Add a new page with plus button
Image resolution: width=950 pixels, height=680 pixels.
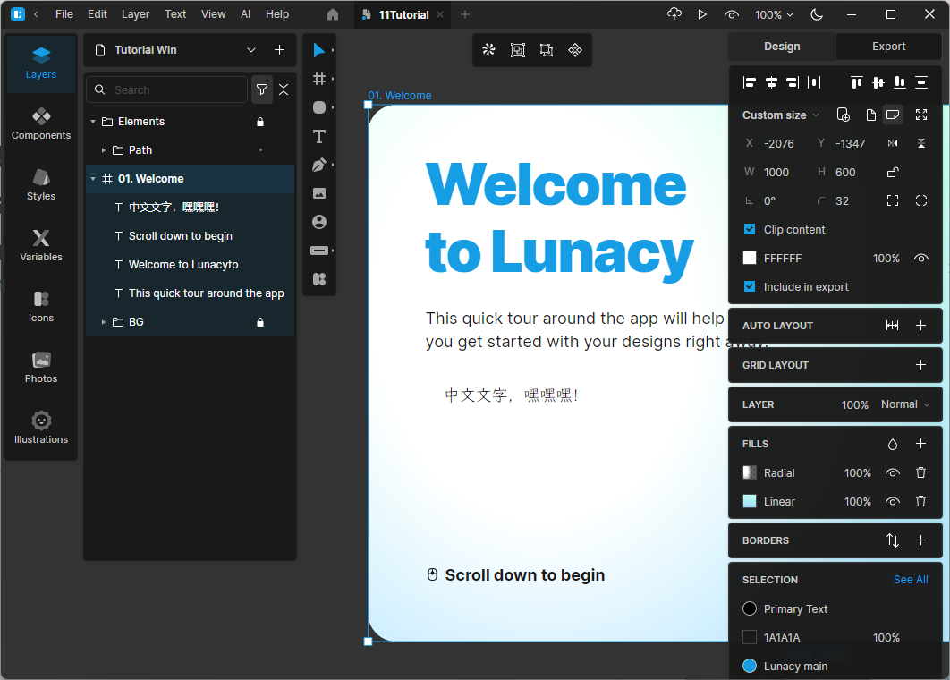point(279,50)
